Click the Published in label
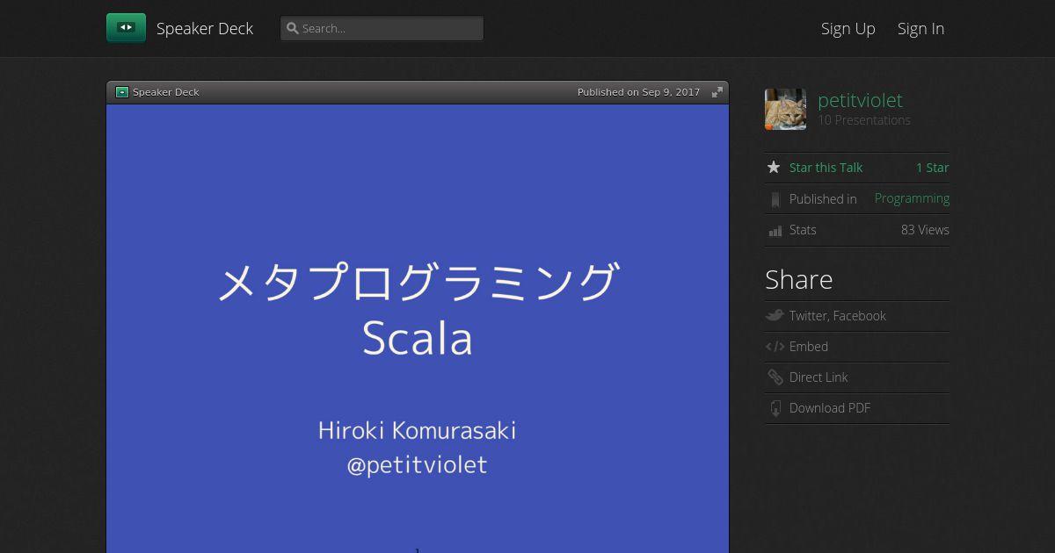Image resolution: width=1055 pixels, height=553 pixels. click(x=823, y=199)
